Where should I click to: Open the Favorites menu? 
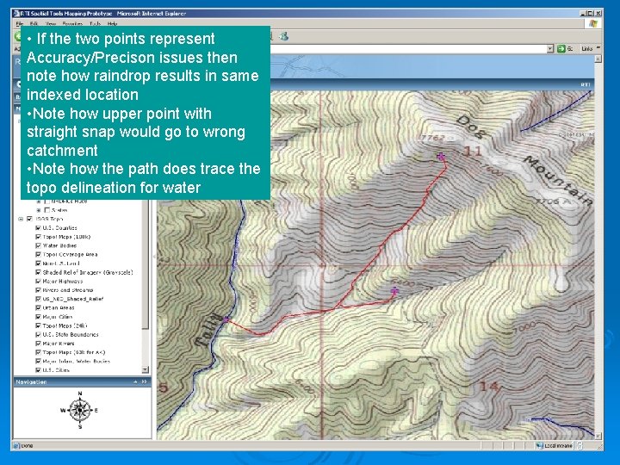(x=72, y=24)
